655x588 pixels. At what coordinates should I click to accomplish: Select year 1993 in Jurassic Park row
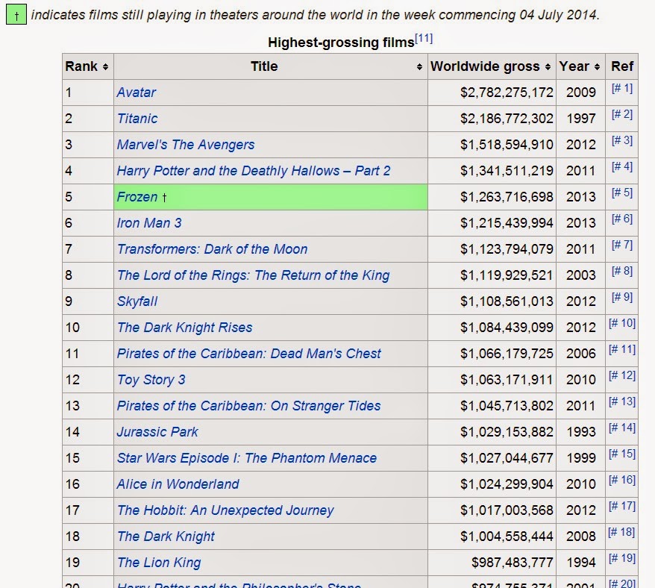tap(581, 432)
